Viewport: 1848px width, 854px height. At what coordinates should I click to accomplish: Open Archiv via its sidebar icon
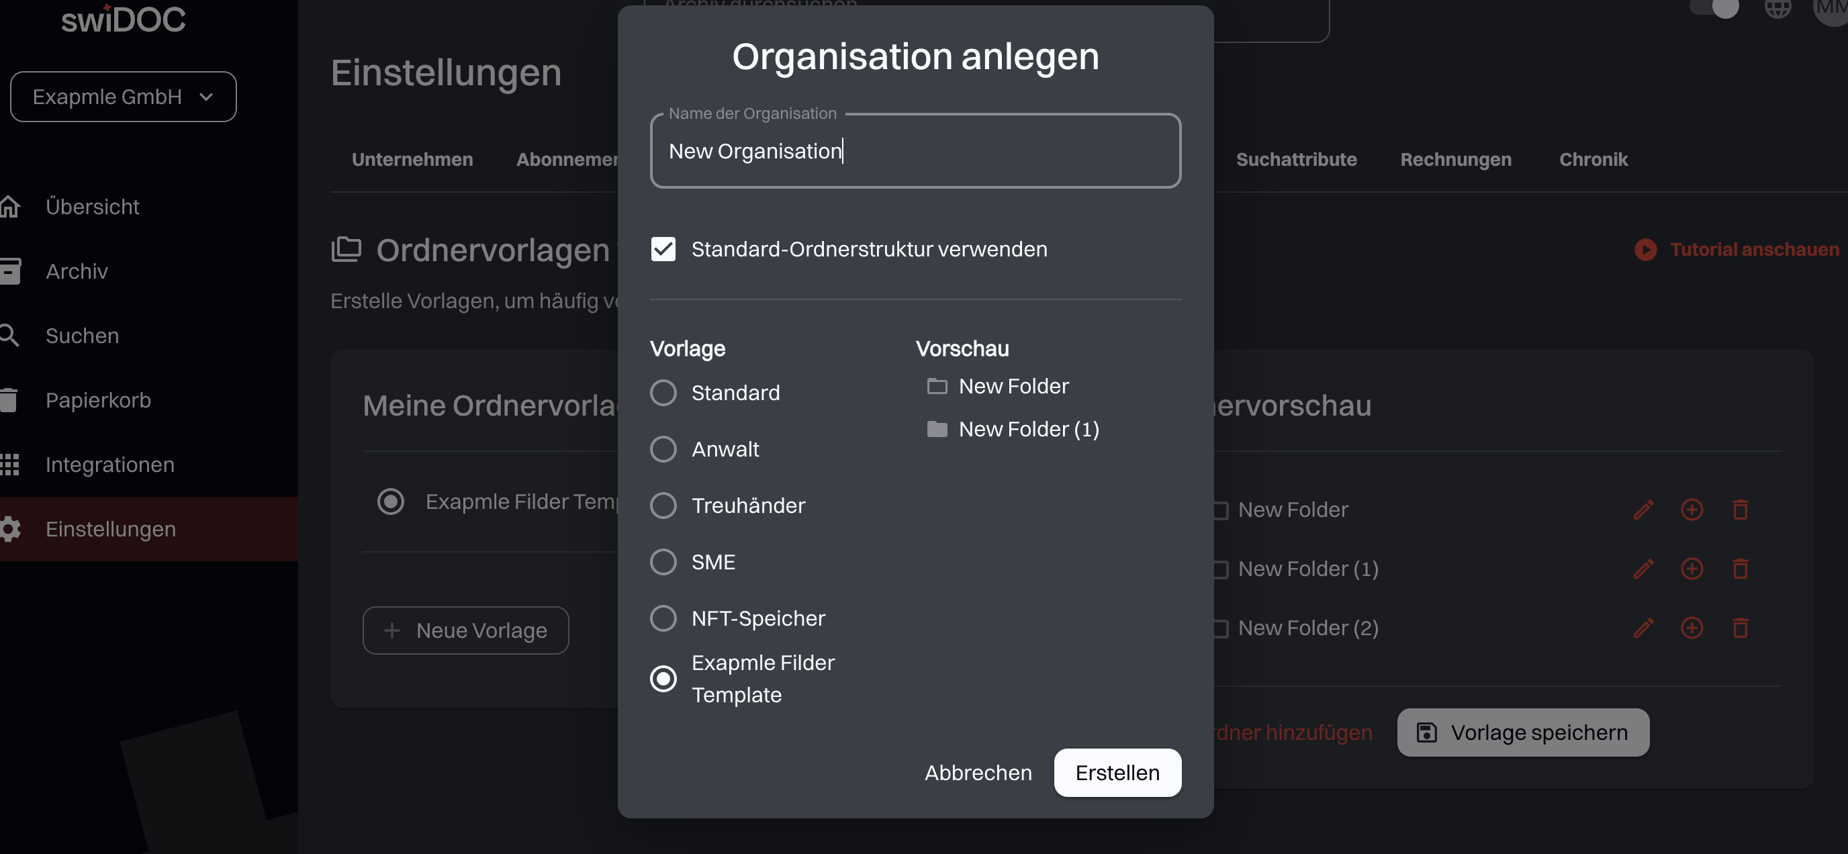[x=10, y=271]
